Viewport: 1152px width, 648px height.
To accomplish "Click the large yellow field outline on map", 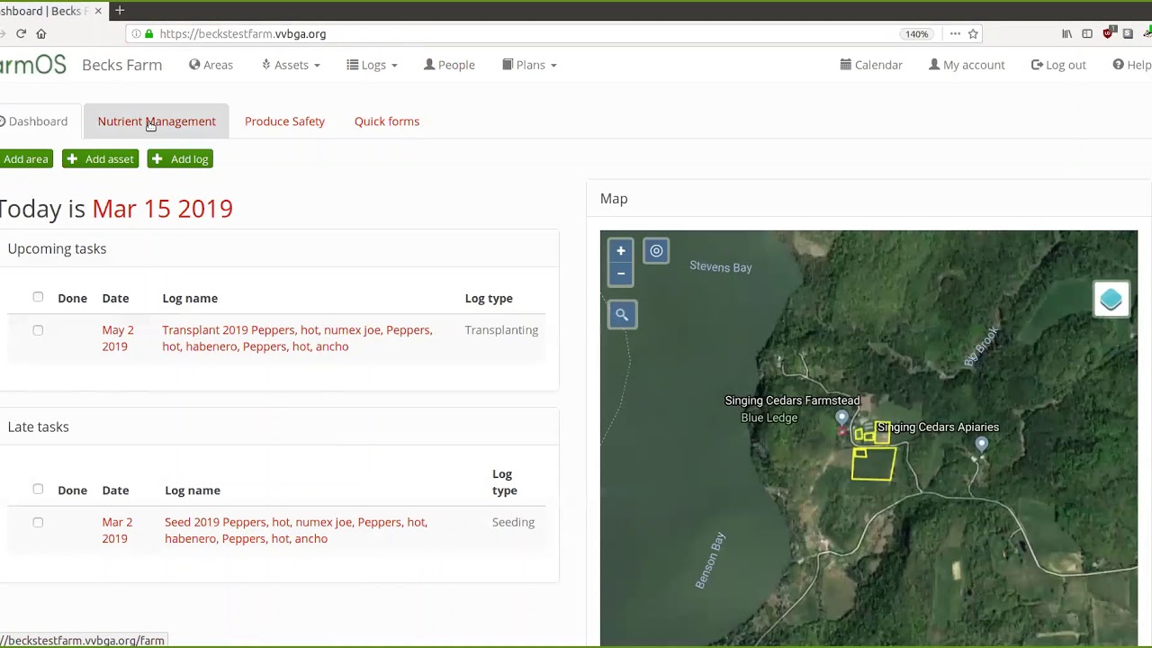I will click(x=873, y=464).
